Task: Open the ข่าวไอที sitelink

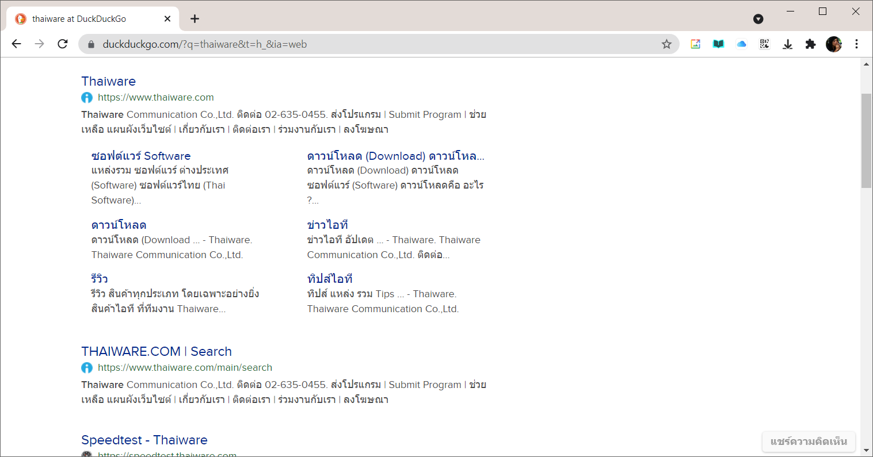Action: (327, 225)
